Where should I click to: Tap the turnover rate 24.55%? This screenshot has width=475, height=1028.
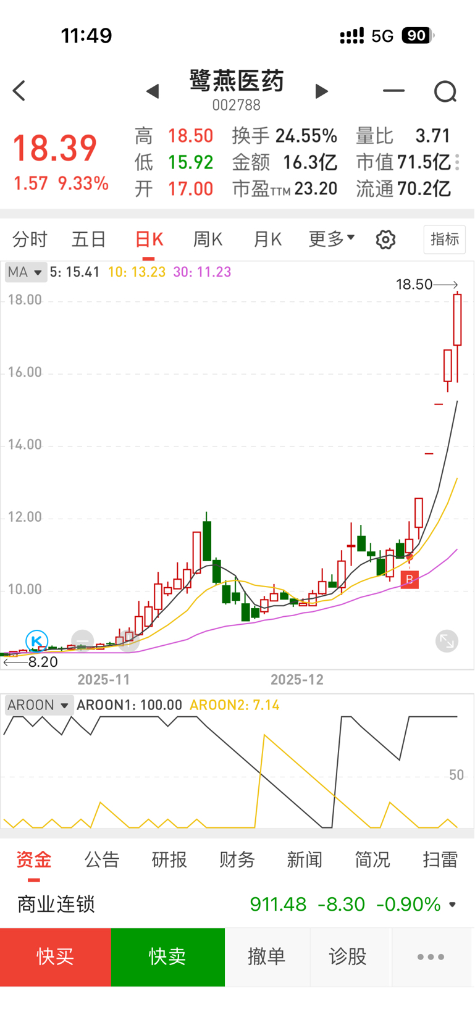click(306, 136)
